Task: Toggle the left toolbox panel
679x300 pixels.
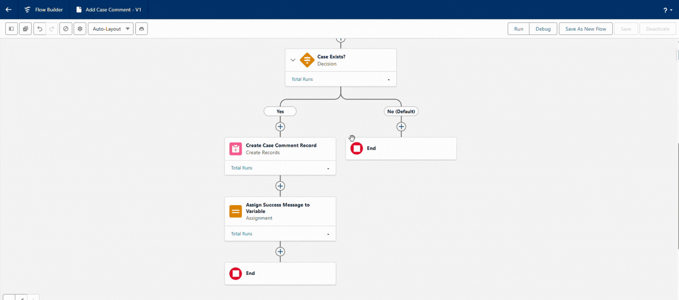Action: [x=11, y=29]
